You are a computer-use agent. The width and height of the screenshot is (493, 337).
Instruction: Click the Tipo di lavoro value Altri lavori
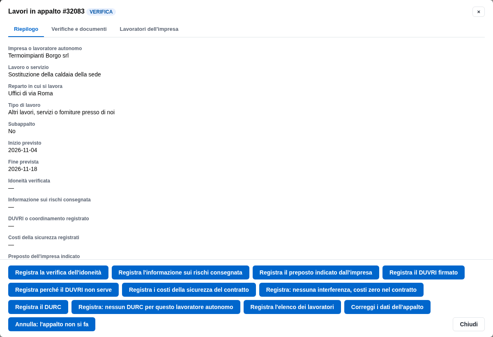(x=62, y=112)
